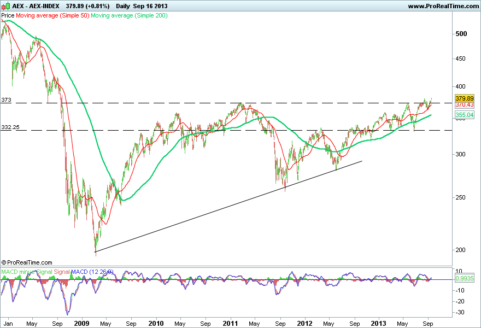This screenshot has height=328, width=481.
Task: Click the Daily timeframe label
Action: point(122,6)
